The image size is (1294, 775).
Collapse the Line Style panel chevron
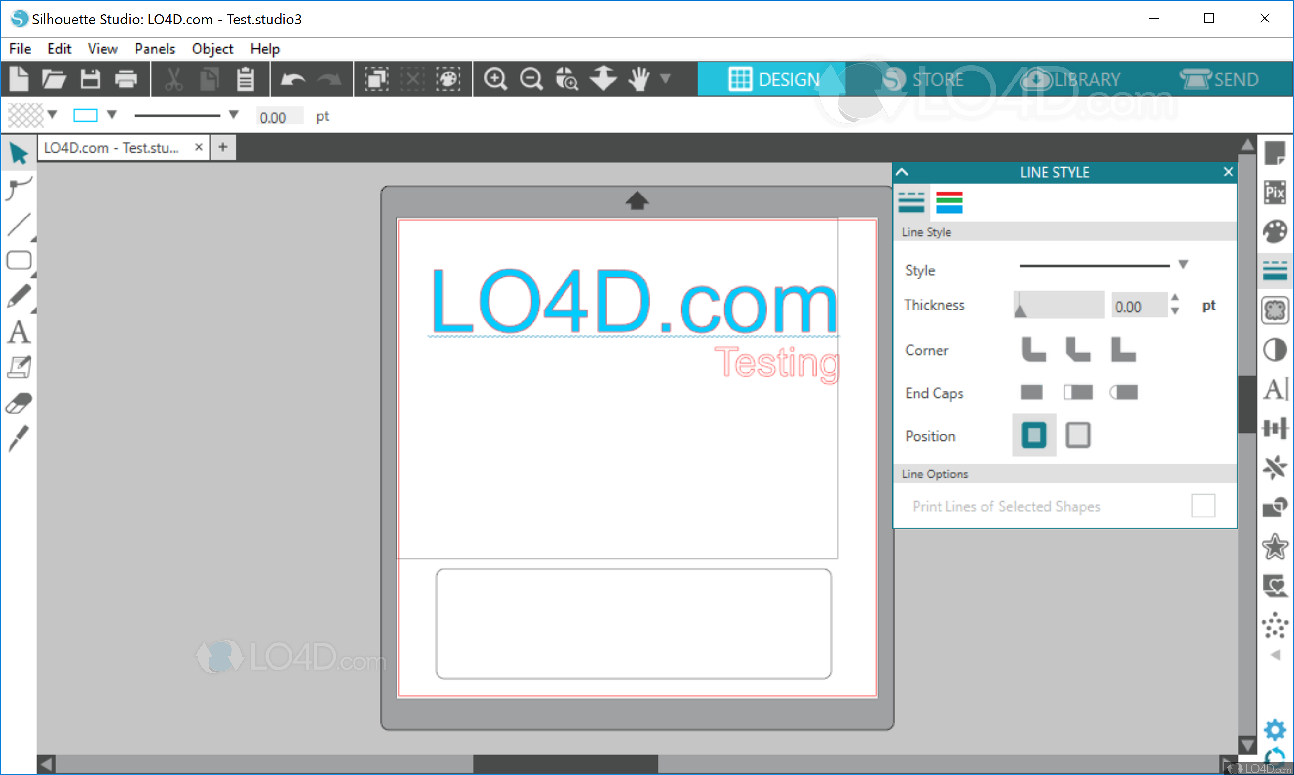[902, 172]
